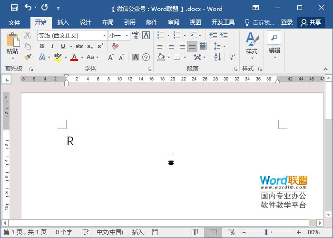
Task: Open the 文件 File menu
Action: [x=14, y=22]
